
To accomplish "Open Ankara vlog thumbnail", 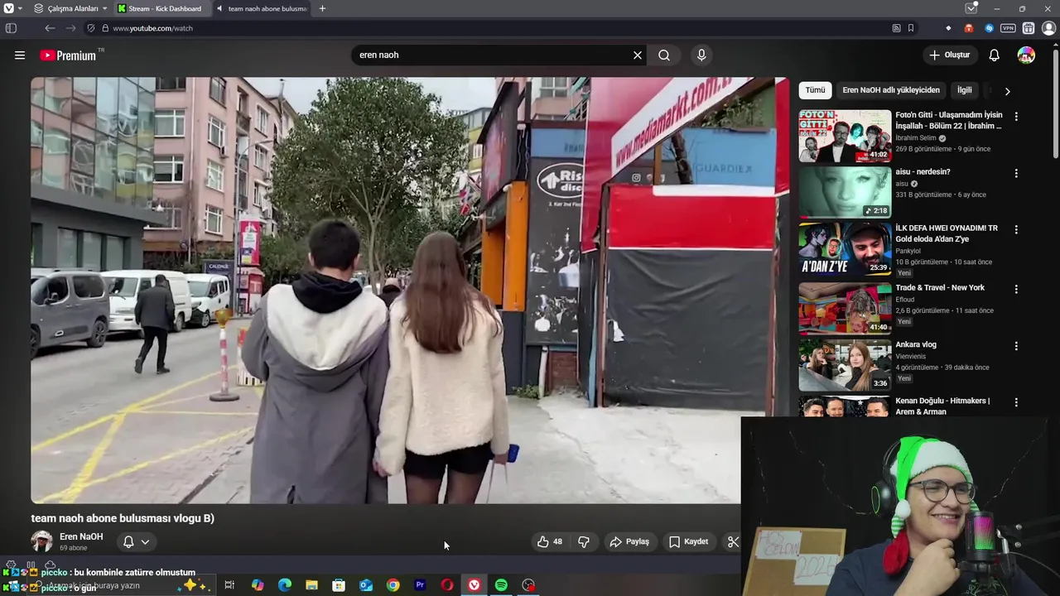I will 845,365.
